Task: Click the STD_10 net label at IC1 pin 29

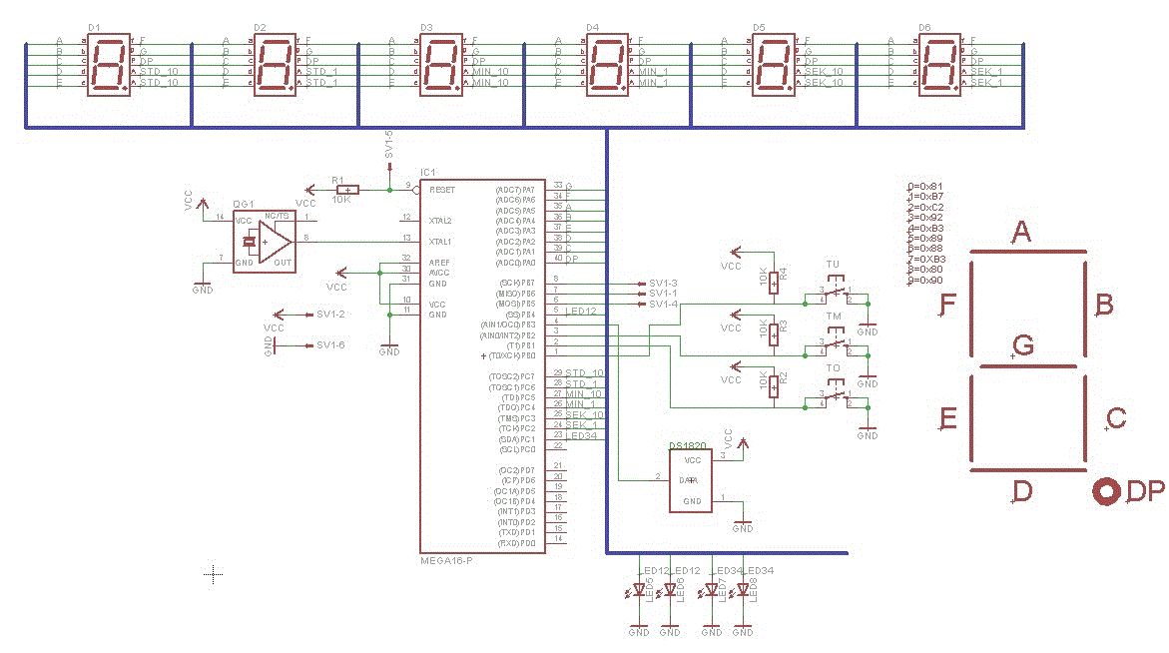Action: (585, 372)
